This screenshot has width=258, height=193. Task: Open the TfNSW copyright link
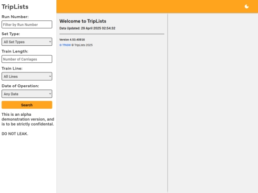tap(65, 45)
